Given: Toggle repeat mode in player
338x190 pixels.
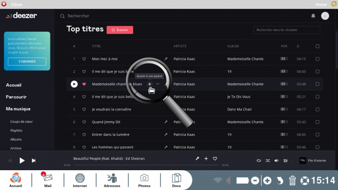Looking at the screenshot, I should (258, 160).
